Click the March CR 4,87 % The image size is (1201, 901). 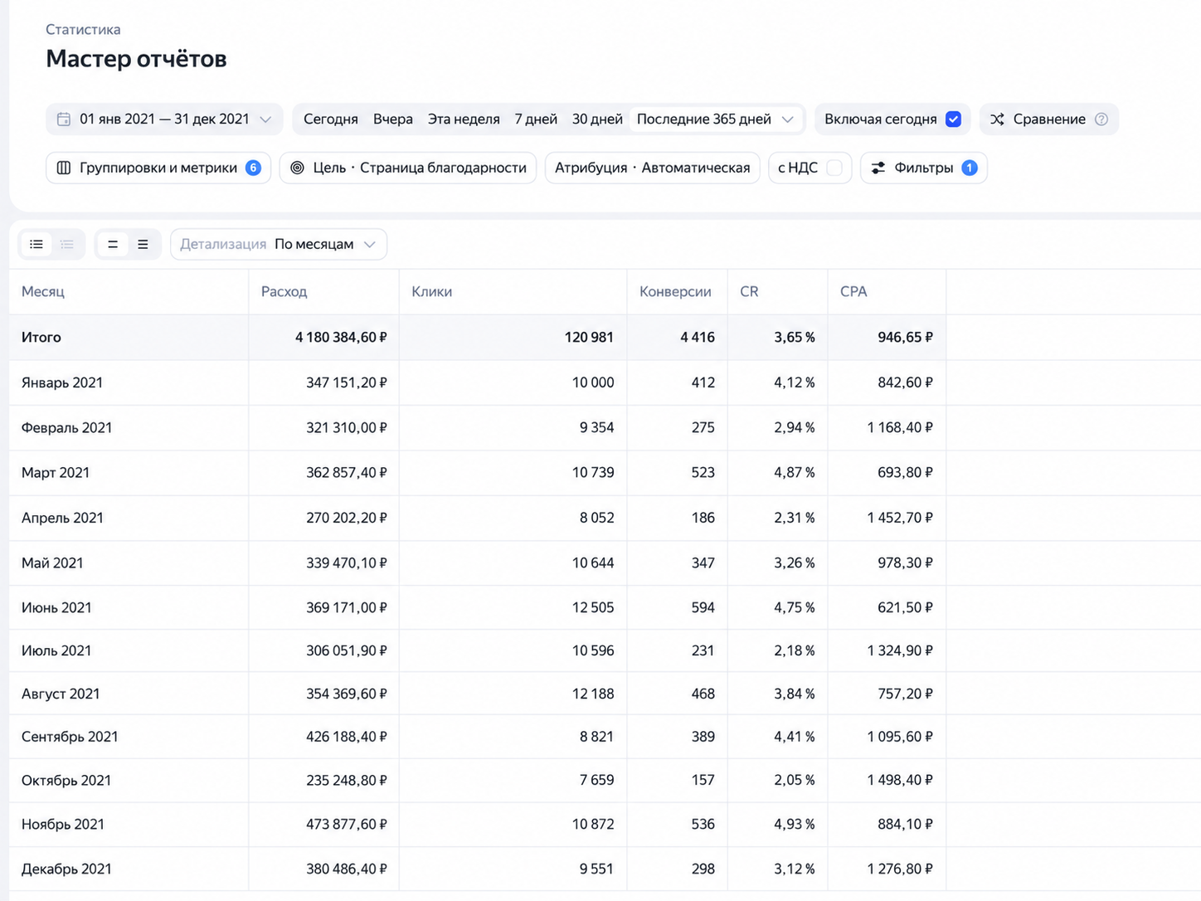(795, 473)
